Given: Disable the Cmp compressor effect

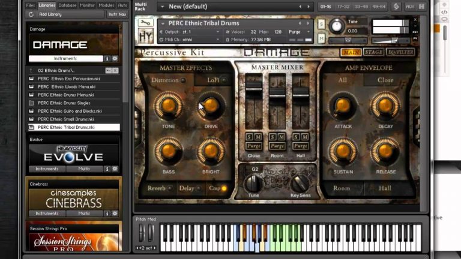Looking at the screenshot, I should [223, 188].
